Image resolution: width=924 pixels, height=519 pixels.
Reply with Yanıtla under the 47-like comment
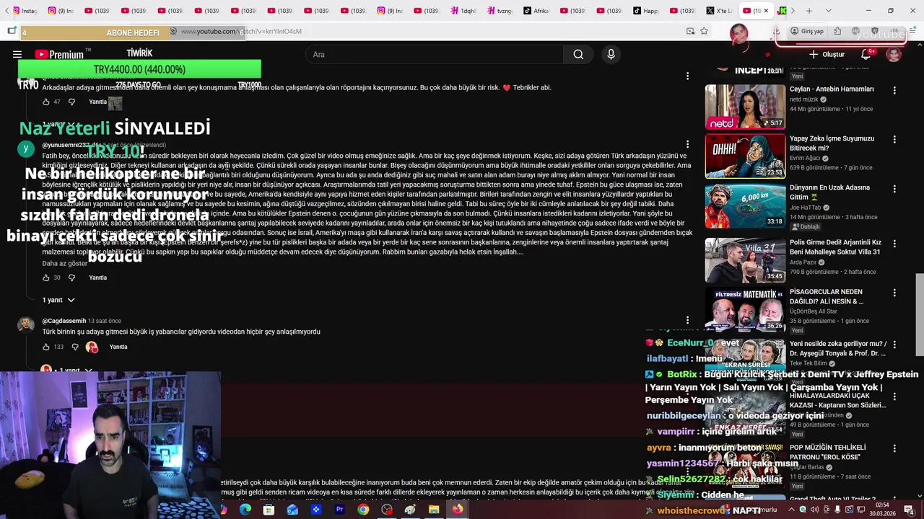pos(97,102)
